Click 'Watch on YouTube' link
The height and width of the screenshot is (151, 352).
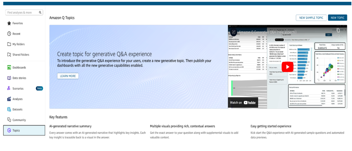(x=243, y=103)
